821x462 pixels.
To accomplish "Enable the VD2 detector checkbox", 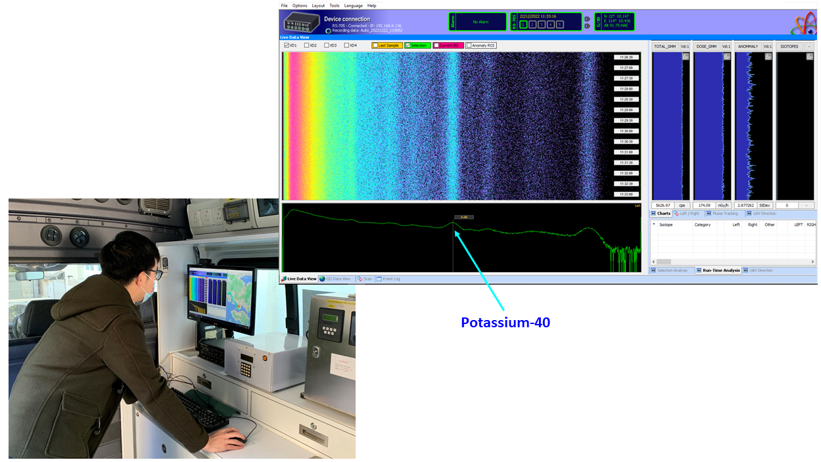I will pos(306,45).
